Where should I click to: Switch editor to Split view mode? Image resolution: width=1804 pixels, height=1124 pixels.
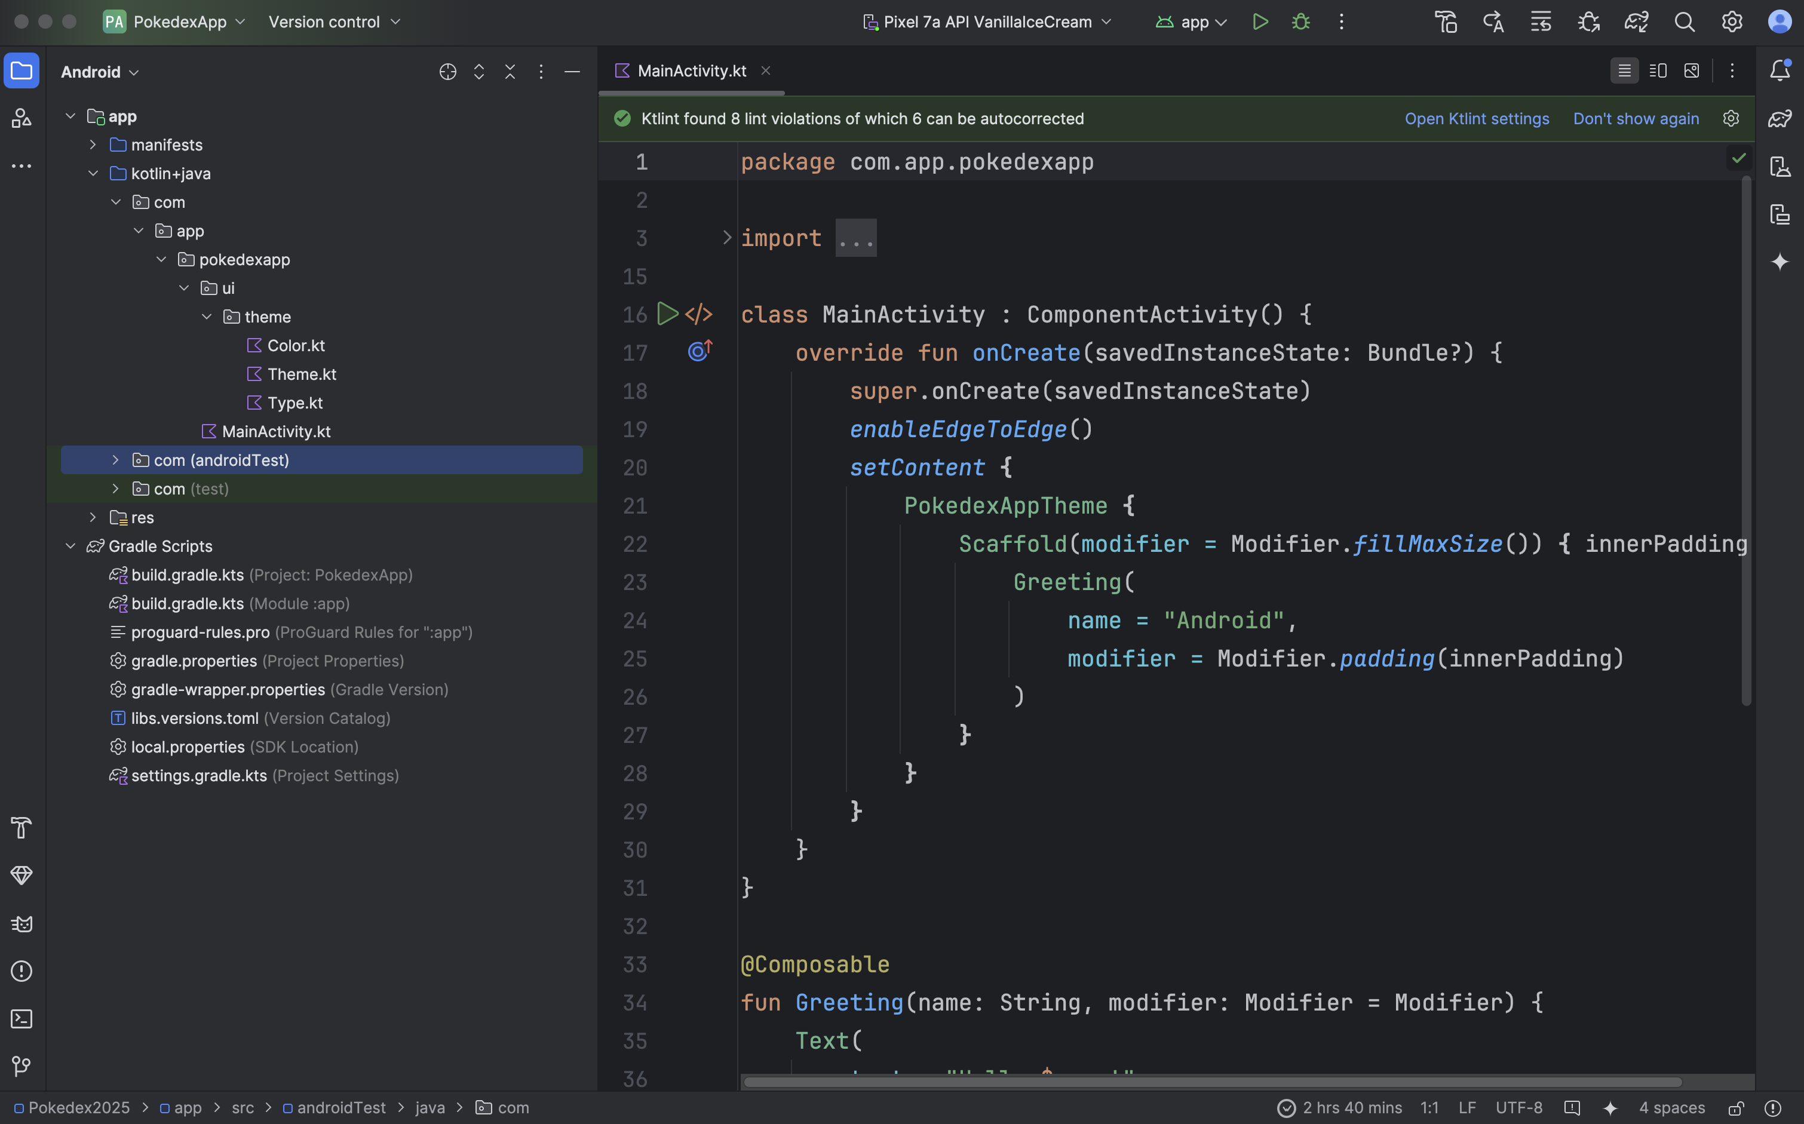(x=1658, y=70)
